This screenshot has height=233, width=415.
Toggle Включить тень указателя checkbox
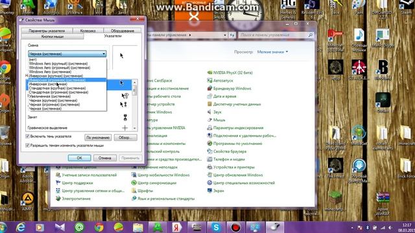tap(27, 137)
